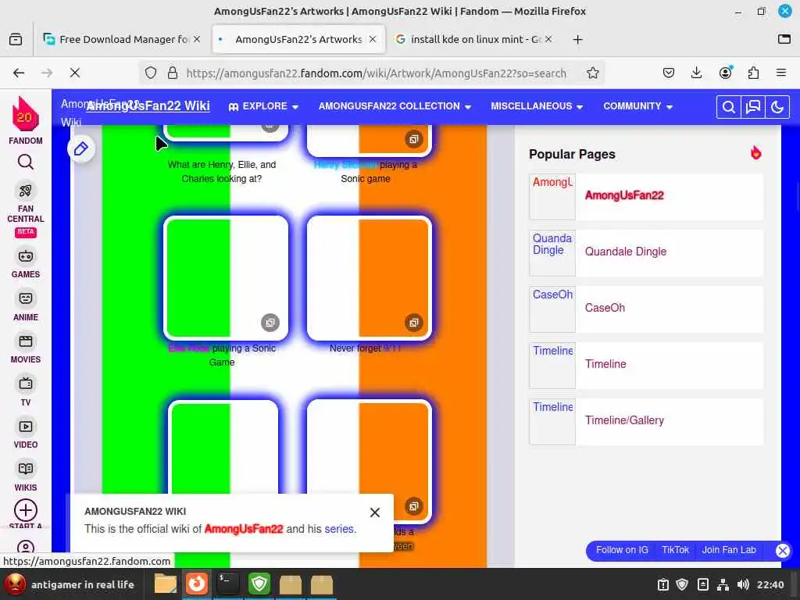The image size is (800, 600).
Task: Click the AmongUsFan22 Wiki title link
Action: [148, 105]
